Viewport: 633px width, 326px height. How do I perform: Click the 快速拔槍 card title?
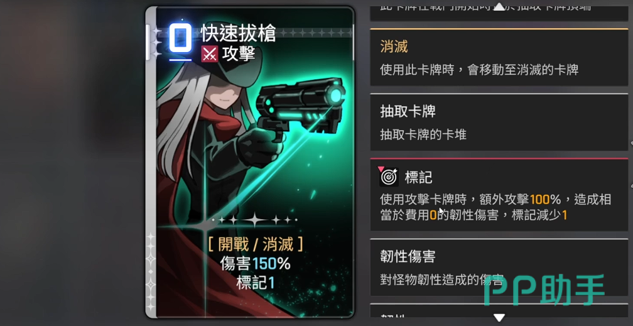(x=238, y=33)
